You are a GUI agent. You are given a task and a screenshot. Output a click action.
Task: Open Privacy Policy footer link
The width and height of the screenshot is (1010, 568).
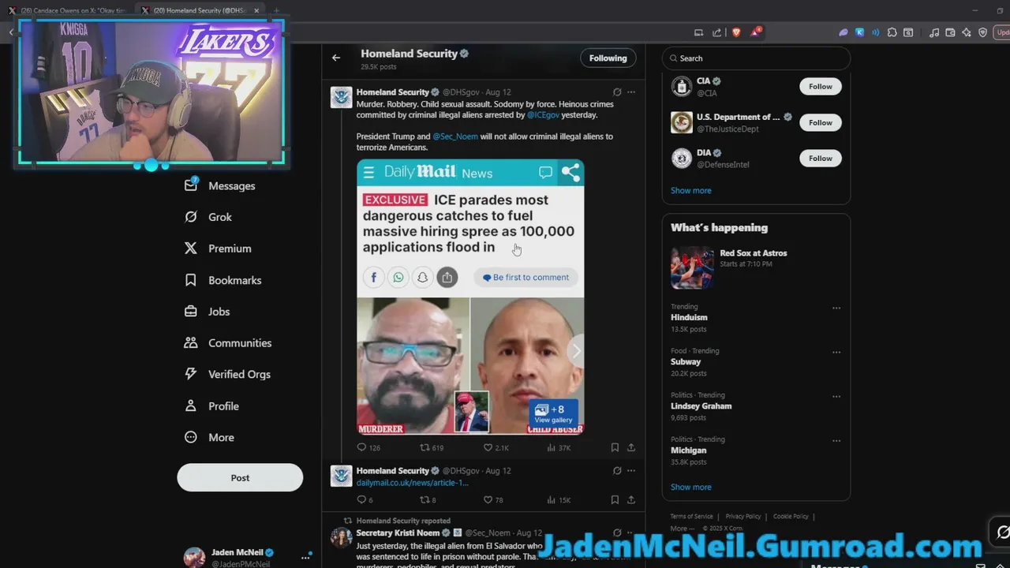743,516
